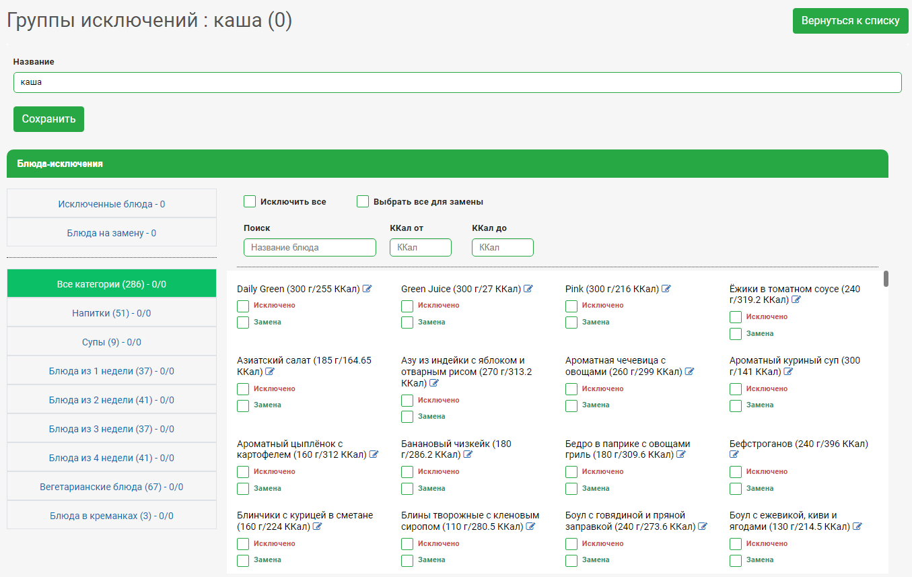Edit Ароматная чечевица с овощами via icon
The width and height of the screenshot is (912, 577).
pyautogui.click(x=689, y=372)
